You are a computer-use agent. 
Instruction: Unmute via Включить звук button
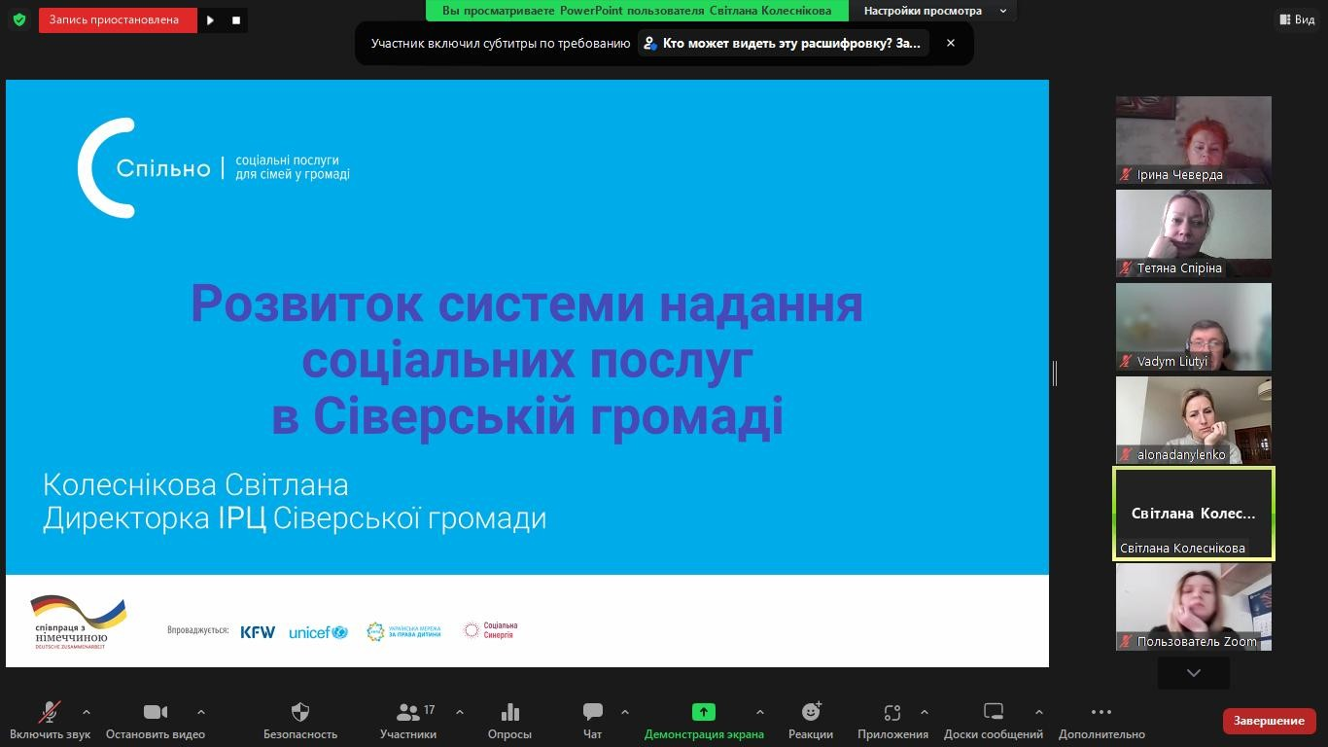[x=48, y=720]
